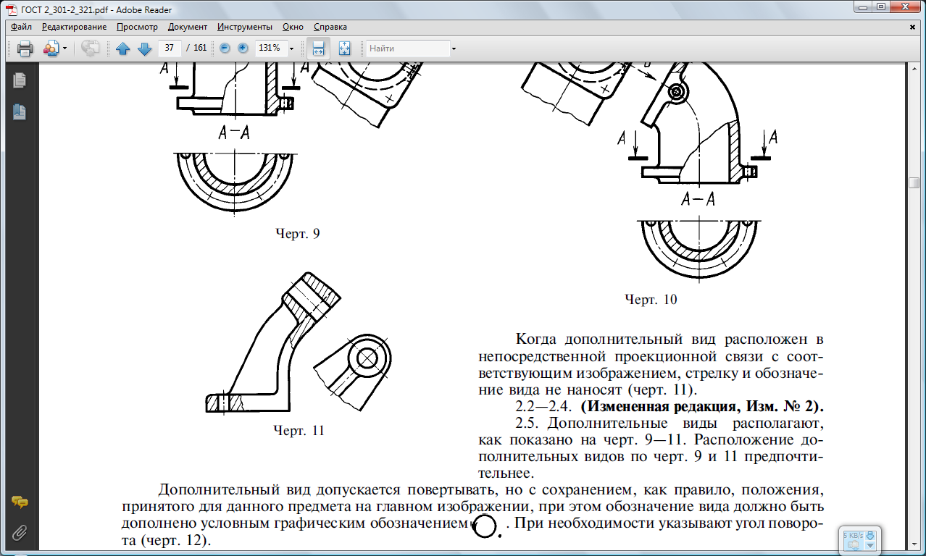Go to previous page with up arrow

click(122, 49)
